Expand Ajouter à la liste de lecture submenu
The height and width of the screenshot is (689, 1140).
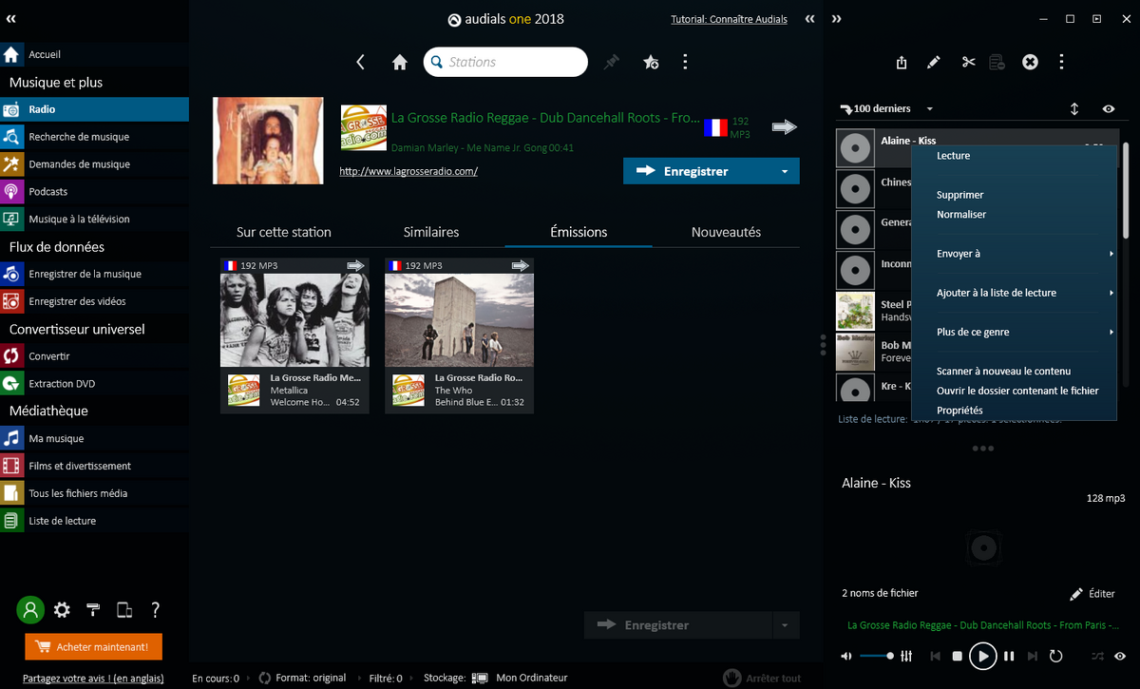click(1014, 293)
